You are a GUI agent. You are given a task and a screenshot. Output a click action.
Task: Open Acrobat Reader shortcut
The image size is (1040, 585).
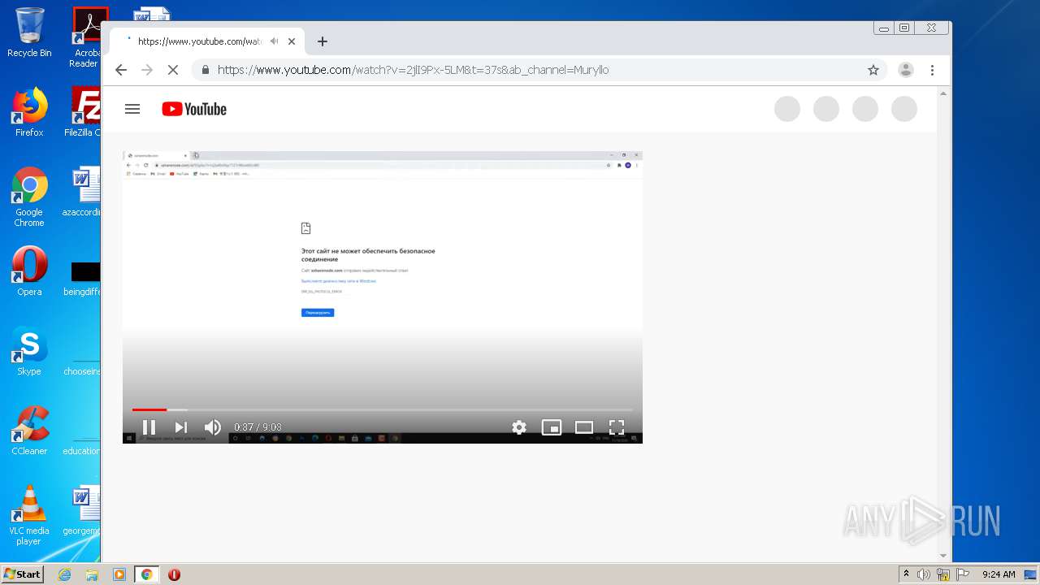tap(86, 37)
